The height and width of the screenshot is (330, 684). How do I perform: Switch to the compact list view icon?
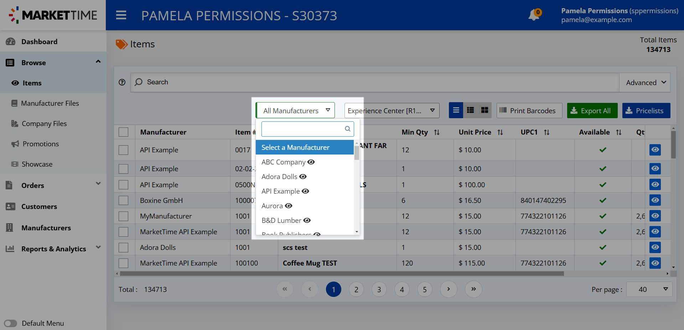456,110
